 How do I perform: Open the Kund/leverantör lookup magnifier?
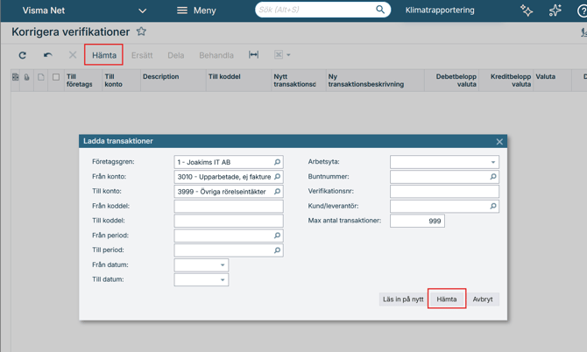(x=493, y=207)
